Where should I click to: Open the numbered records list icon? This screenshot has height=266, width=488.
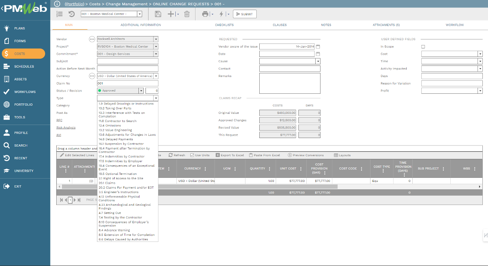60,14
